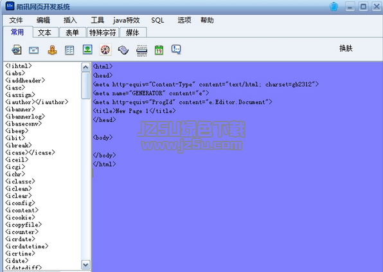Click the tag list scrollbar thumb
383x272 pixels.
click(85, 86)
